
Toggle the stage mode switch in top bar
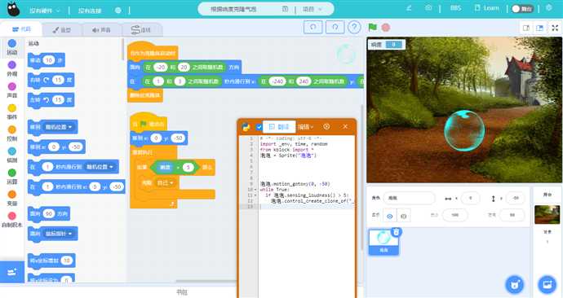click(522, 9)
